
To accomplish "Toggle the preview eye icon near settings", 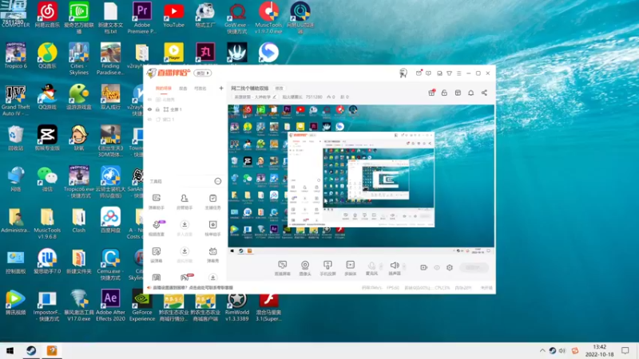I will [x=437, y=267].
